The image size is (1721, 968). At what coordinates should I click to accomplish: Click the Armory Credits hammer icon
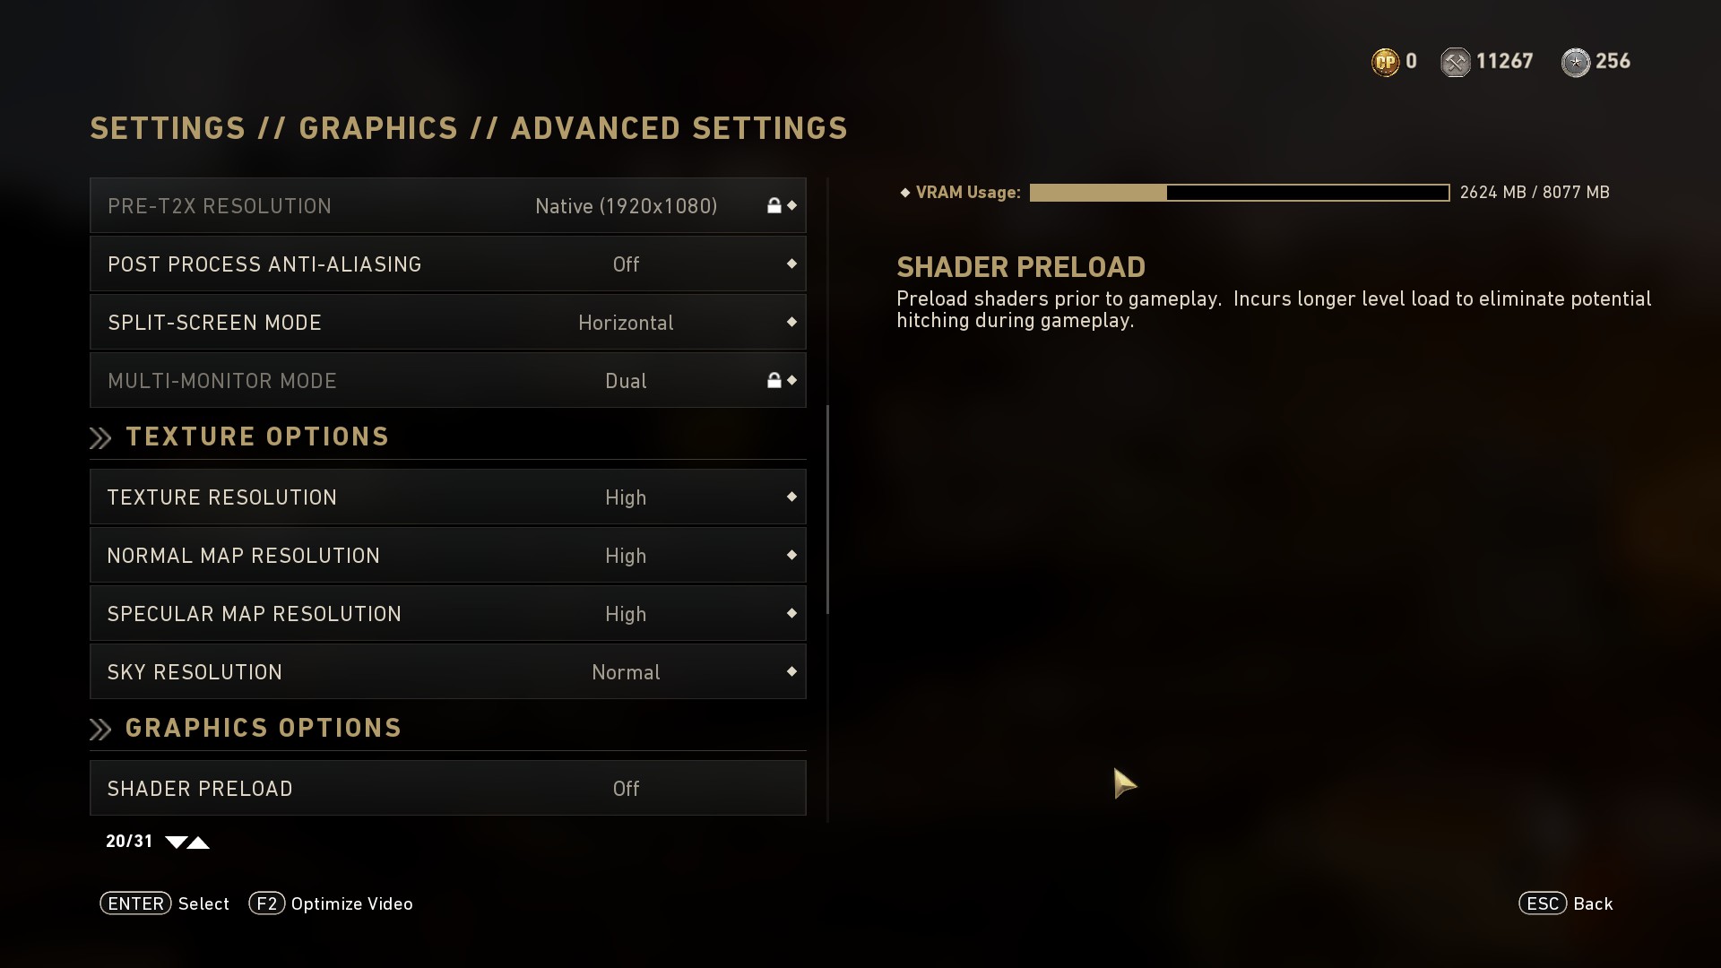coord(1455,62)
